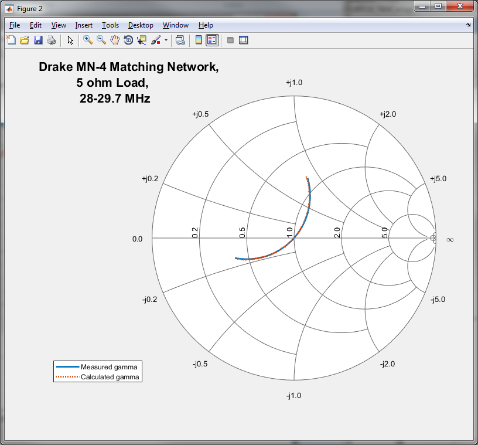Open a file with Open File icon
The image size is (478, 445).
(25, 40)
